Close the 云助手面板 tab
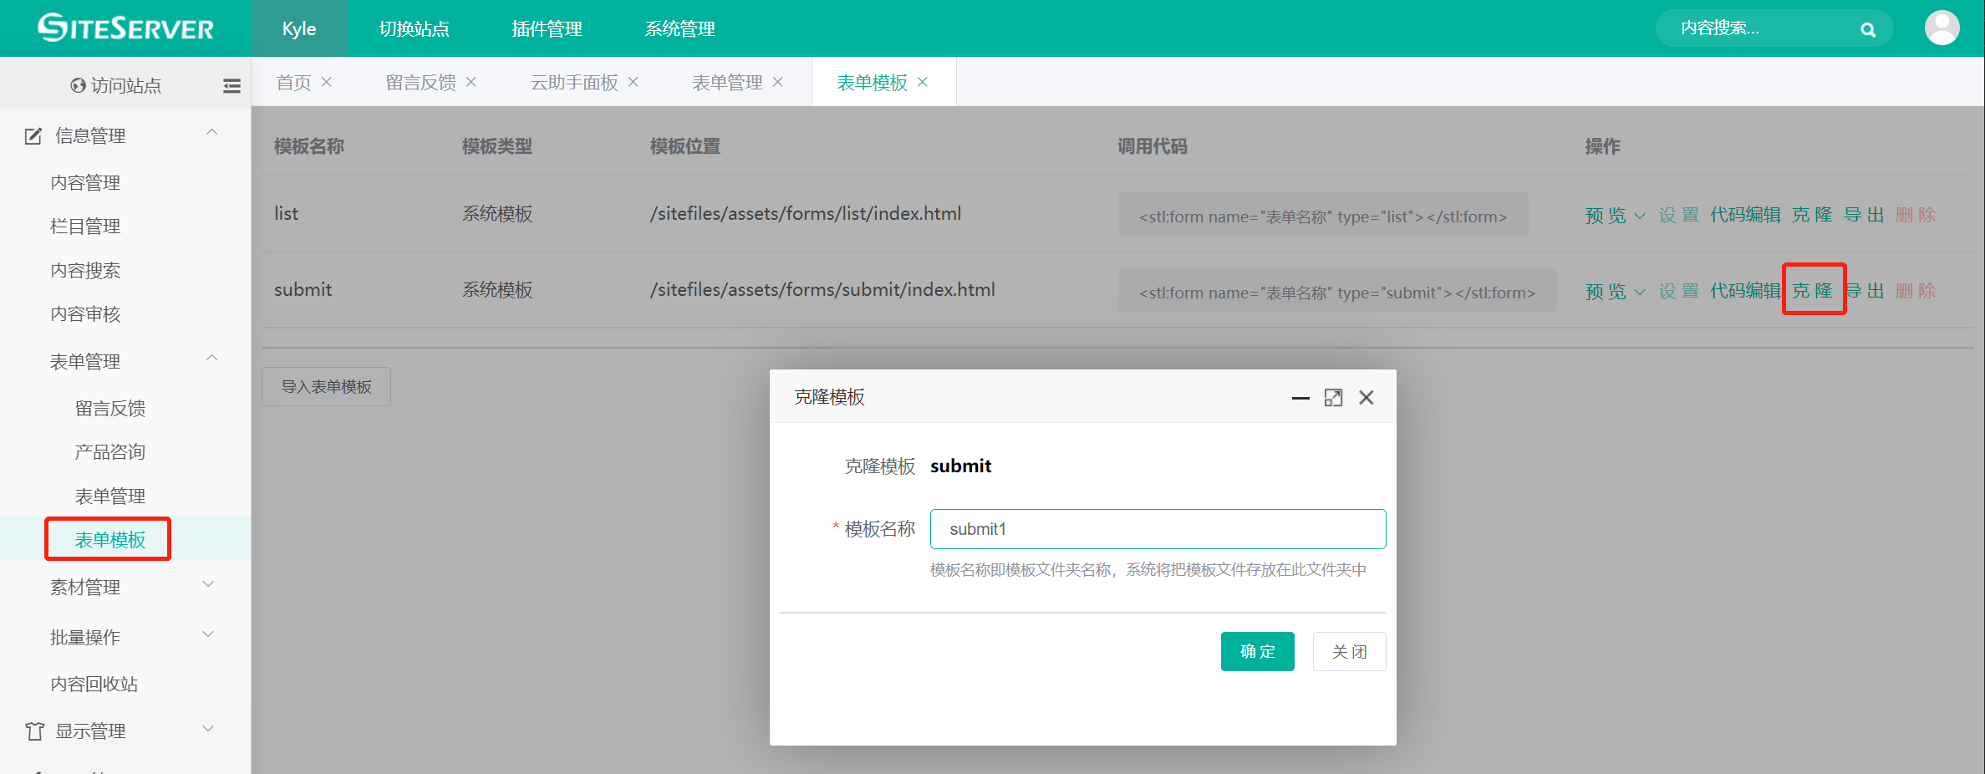 click(x=634, y=82)
